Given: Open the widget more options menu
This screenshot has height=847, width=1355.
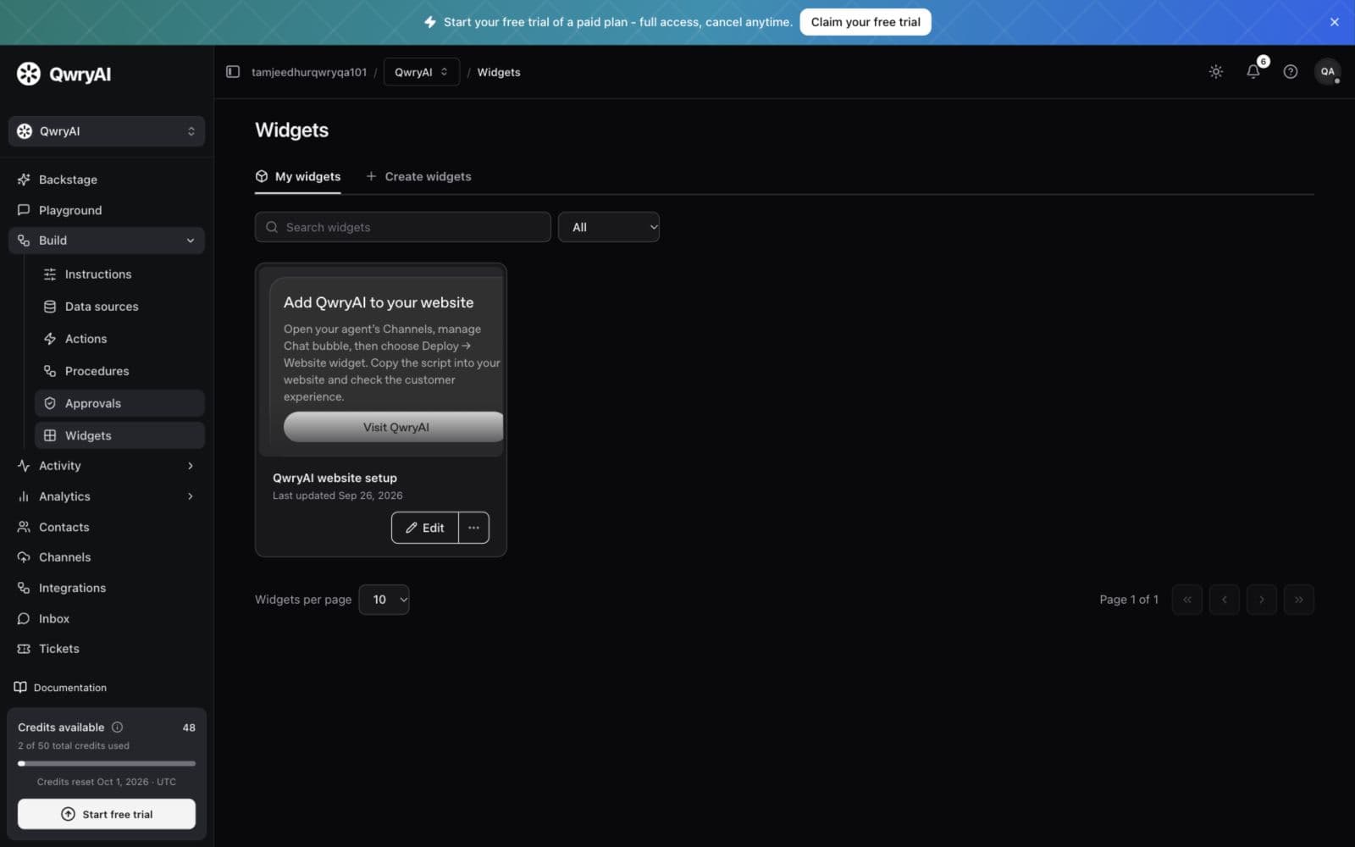Looking at the screenshot, I should coord(474,528).
